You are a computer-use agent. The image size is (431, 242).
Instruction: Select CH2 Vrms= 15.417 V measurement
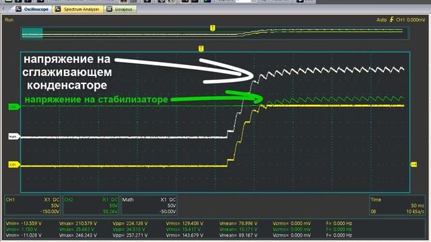pos(183,229)
